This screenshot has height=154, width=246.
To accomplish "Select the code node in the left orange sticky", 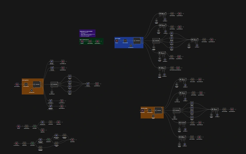I will (26, 84).
